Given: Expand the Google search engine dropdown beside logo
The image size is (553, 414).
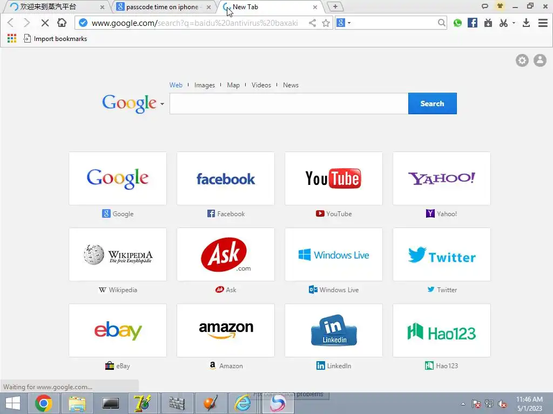Looking at the screenshot, I should click(162, 104).
